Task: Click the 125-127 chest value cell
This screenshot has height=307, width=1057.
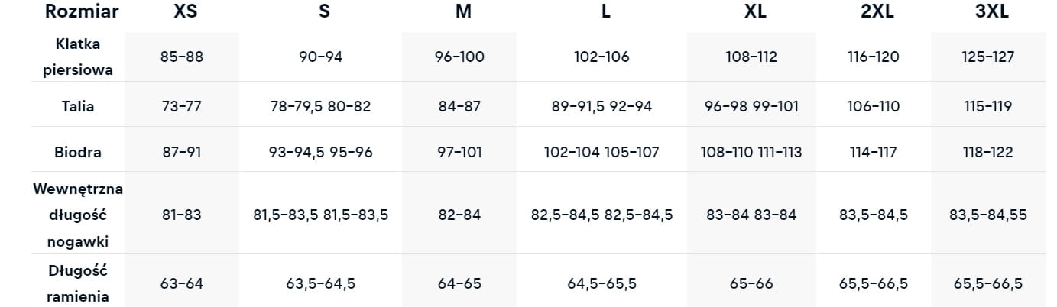Action: pyautogui.click(x=987, y=57)
